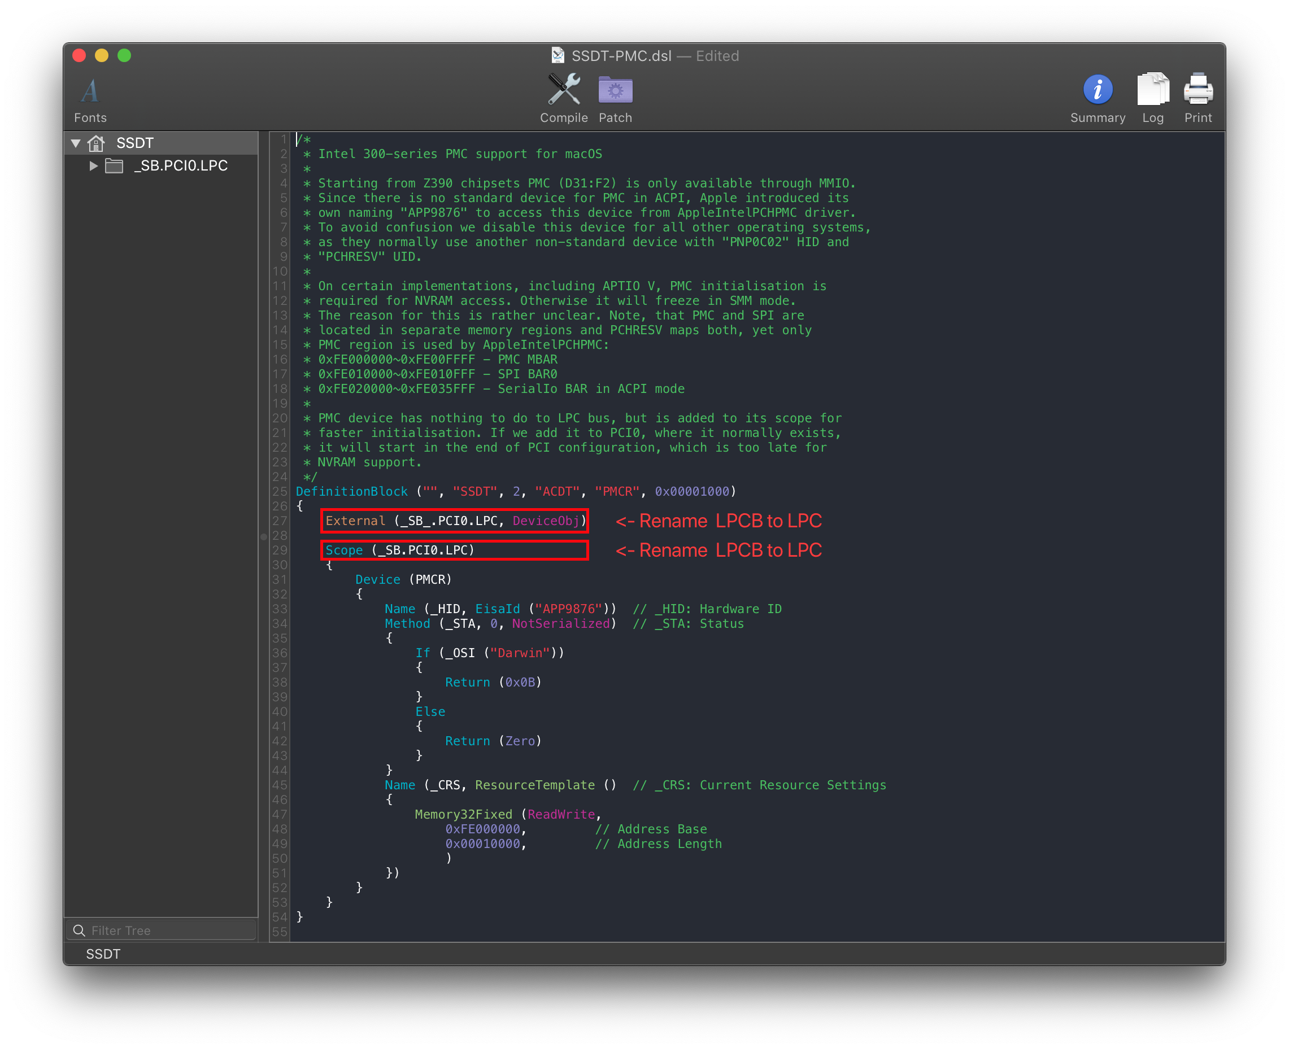The width and height of the screenshot is (1289, 1049).
Task: Click the SSDT label in the status bar
Action: [x=103, y=954]
